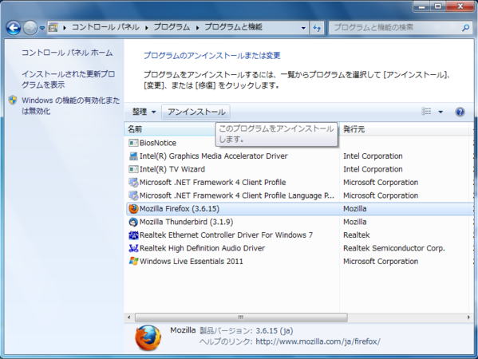Click プログラム breadcrumb segment
This screenshot has width=478, height=359.
tap(172, 27)
